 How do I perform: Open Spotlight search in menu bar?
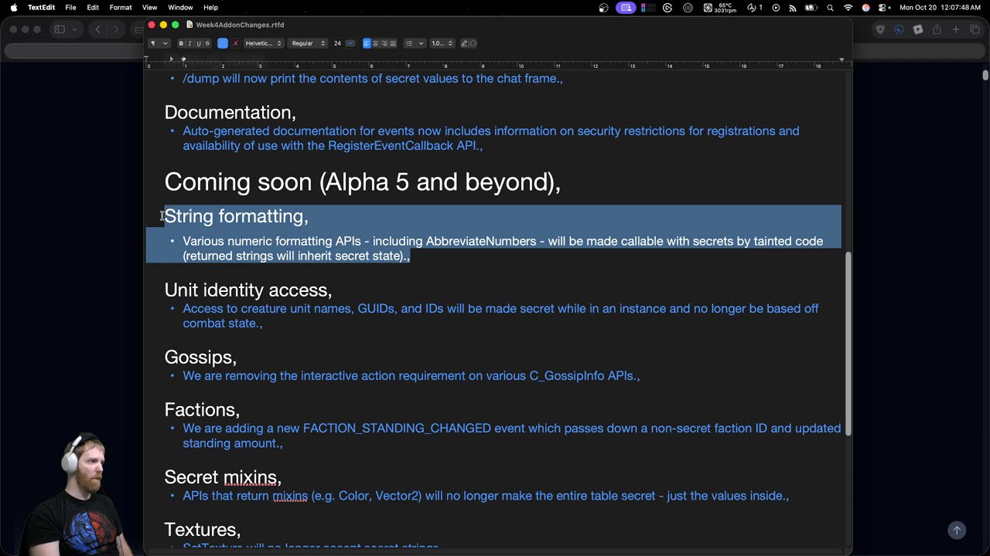coord(831,7)
